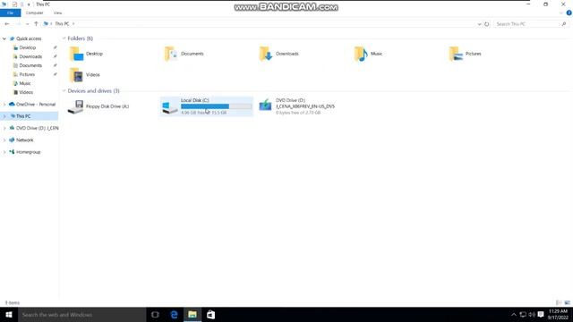Open the Videos folder icon
Screen dimensions: 573x322
pos(76,75)
